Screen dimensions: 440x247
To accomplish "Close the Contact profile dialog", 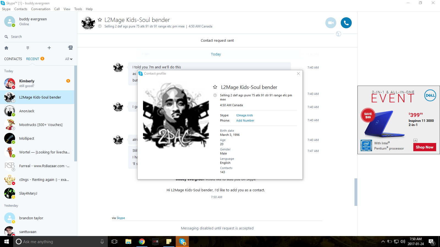I will point(298,74).
